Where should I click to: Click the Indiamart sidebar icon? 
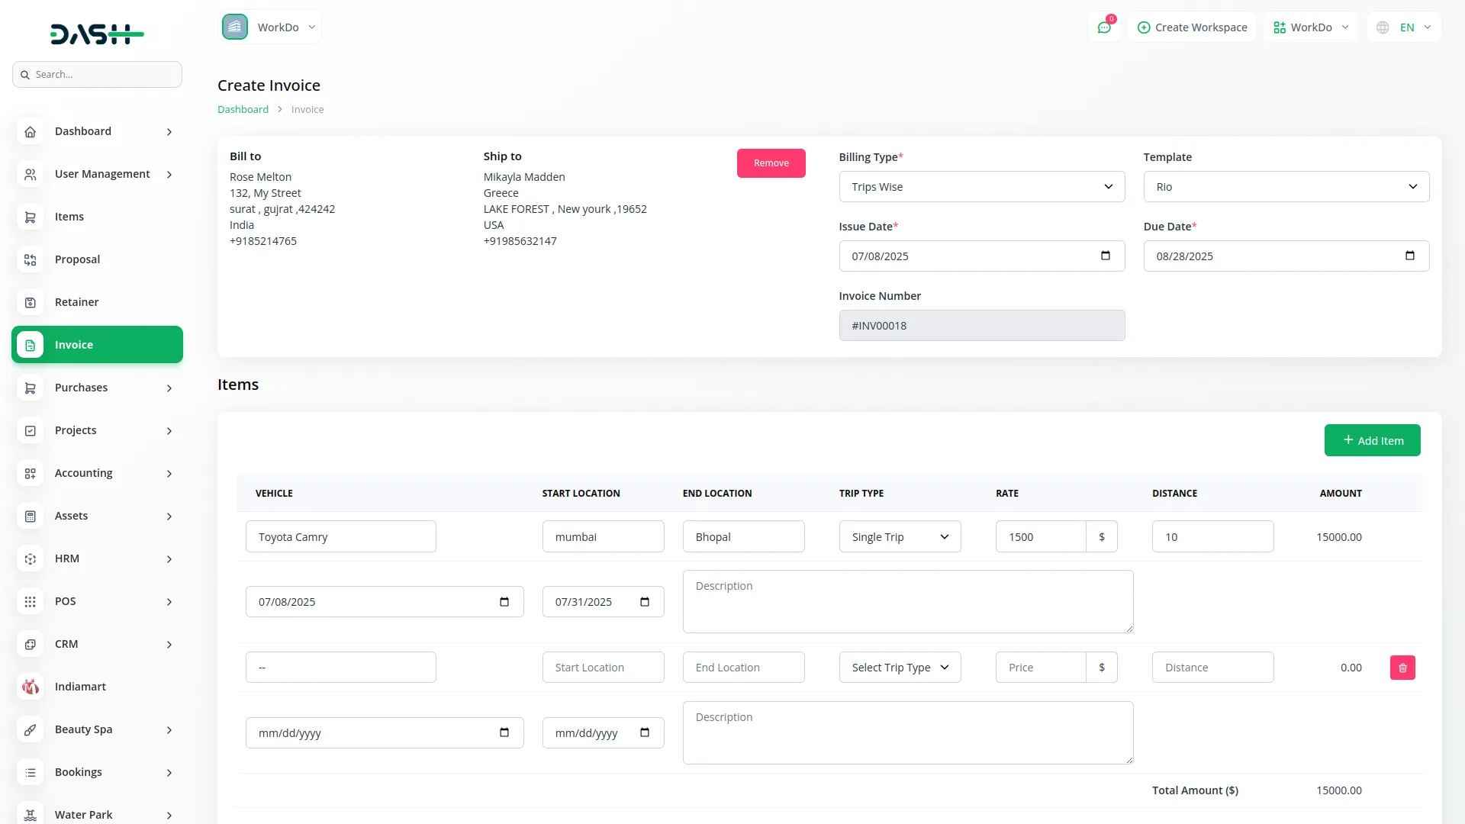click(30, 687)
